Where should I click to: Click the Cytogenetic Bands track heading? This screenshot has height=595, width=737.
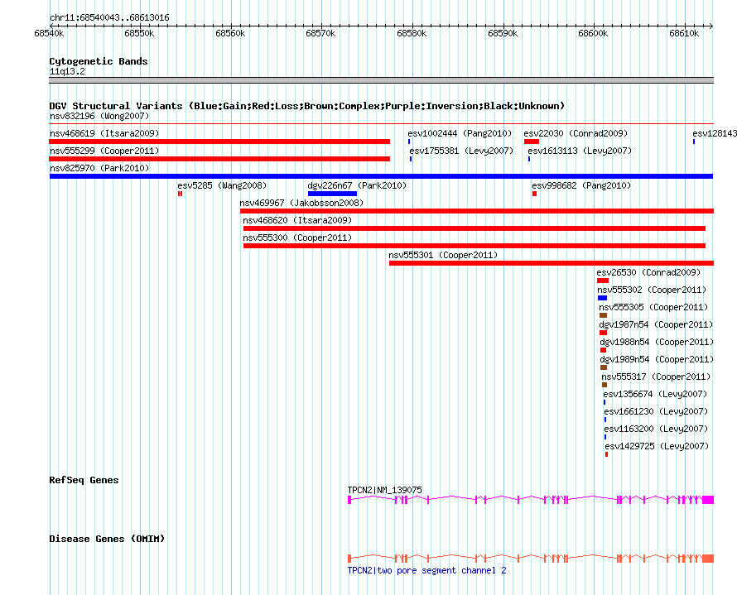tap(99, 61)
